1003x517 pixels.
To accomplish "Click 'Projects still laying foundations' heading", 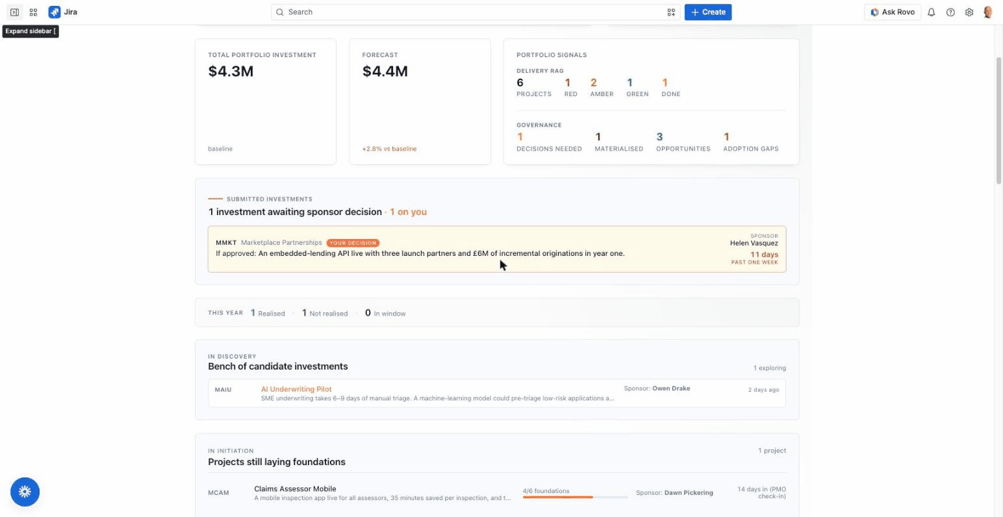I will click(x=277, y=462).
